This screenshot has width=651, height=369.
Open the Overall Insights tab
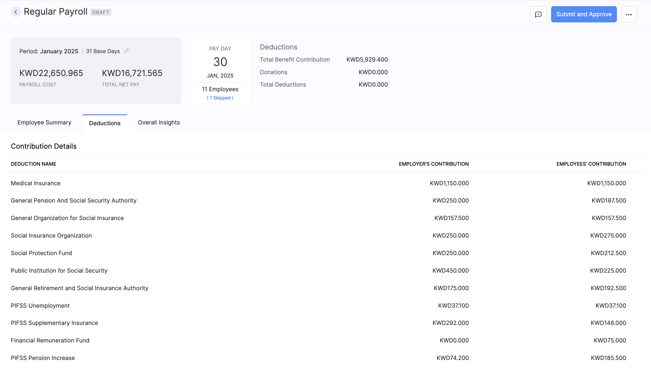coord(159,122)
